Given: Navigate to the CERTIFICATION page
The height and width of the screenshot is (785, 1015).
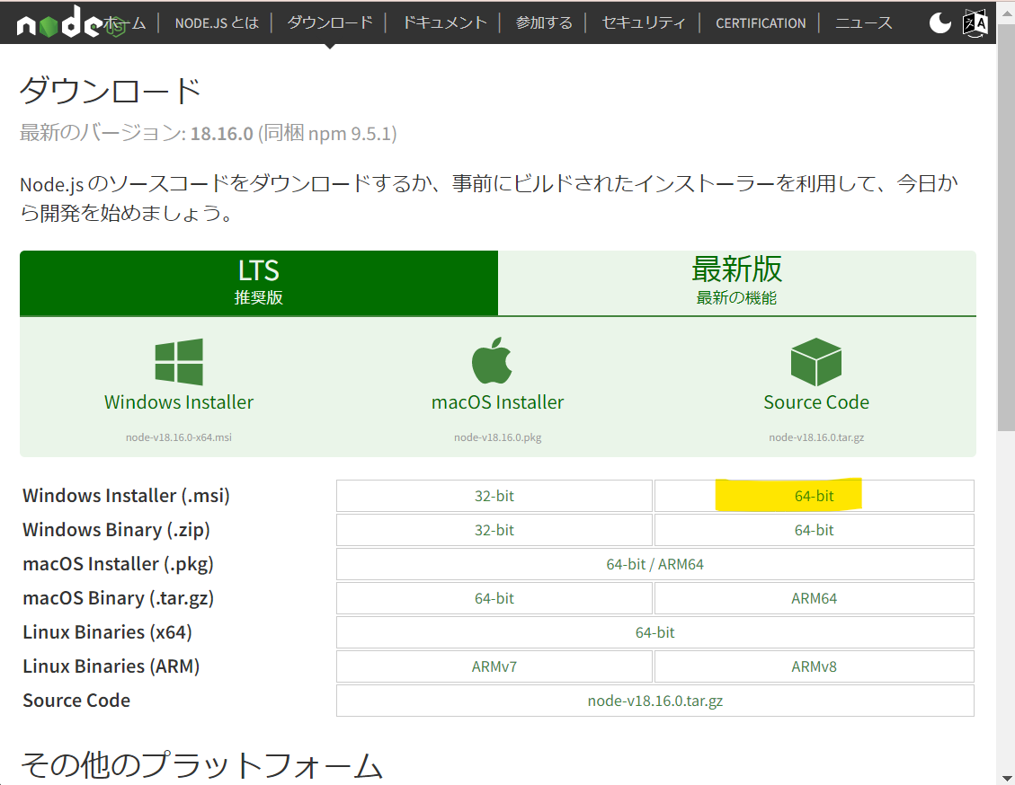Looking at the screenshot, I should (760, 22).
